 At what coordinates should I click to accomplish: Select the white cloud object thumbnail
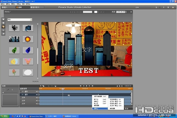click(28, 72)
